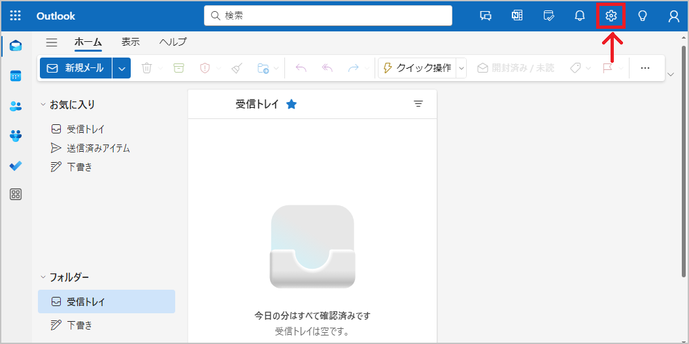
Task: Open the app launcher waffle icon
Action: (16, 16)
